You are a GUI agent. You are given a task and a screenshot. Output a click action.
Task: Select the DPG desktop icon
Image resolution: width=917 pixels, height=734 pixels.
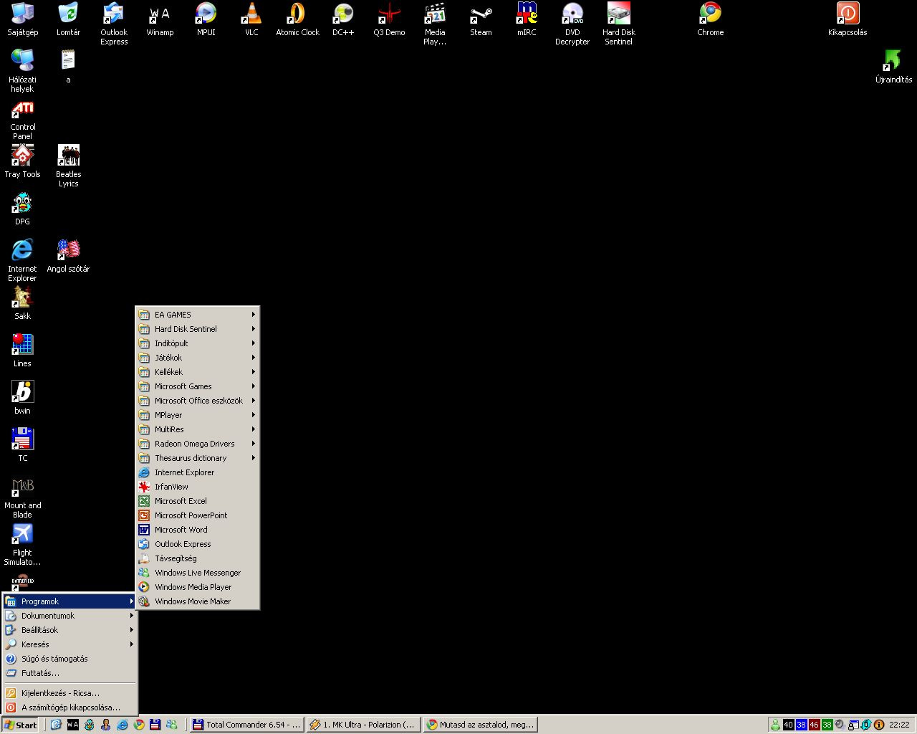coord(22,209)
